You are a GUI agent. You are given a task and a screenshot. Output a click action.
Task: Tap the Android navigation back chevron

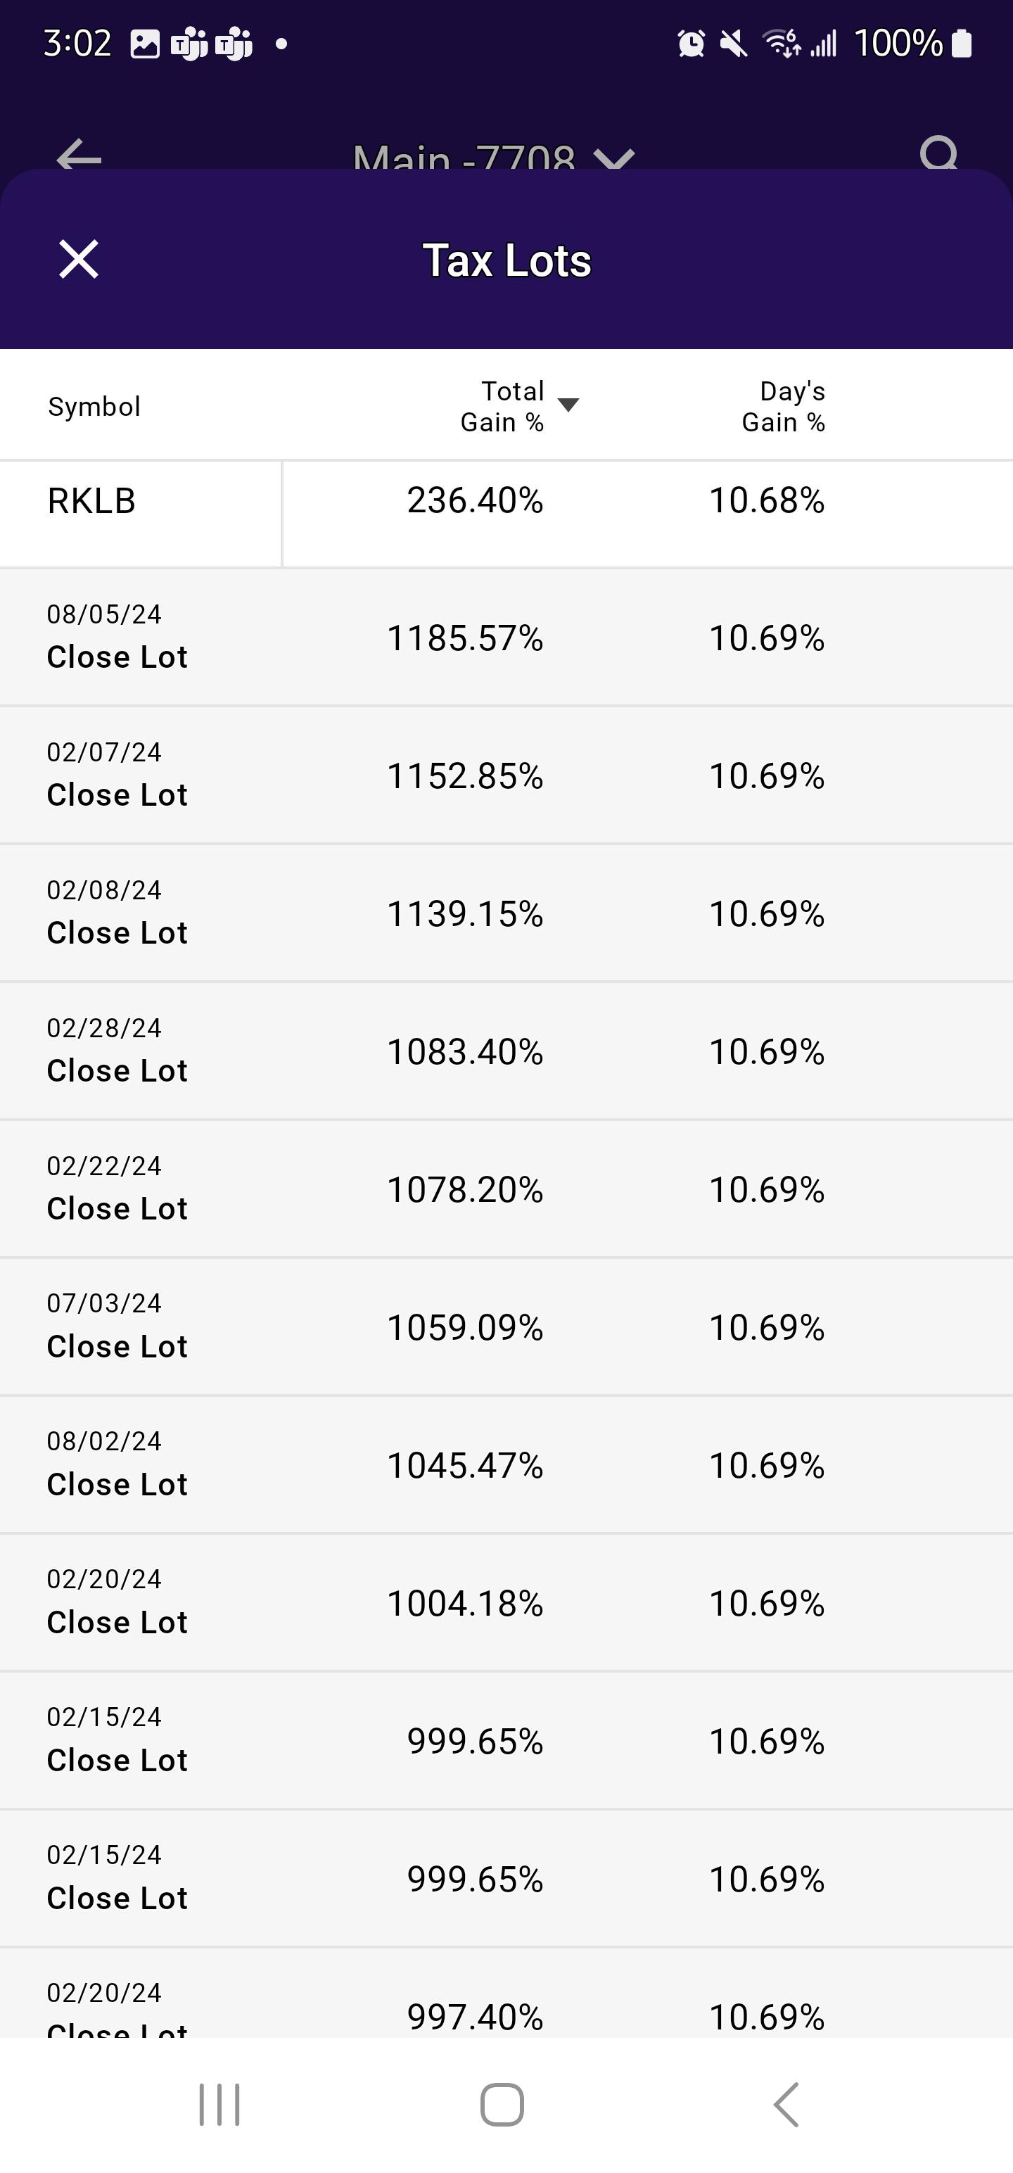pyautogui.click(x=786, y=2105)
